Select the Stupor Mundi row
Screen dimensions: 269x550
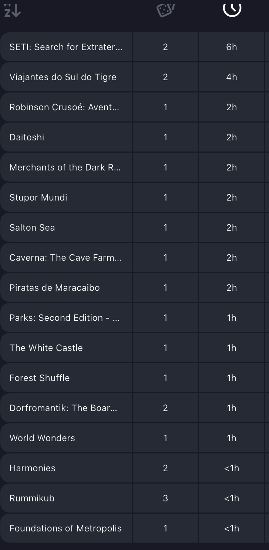pyautogui.click(x=38, y=198)
